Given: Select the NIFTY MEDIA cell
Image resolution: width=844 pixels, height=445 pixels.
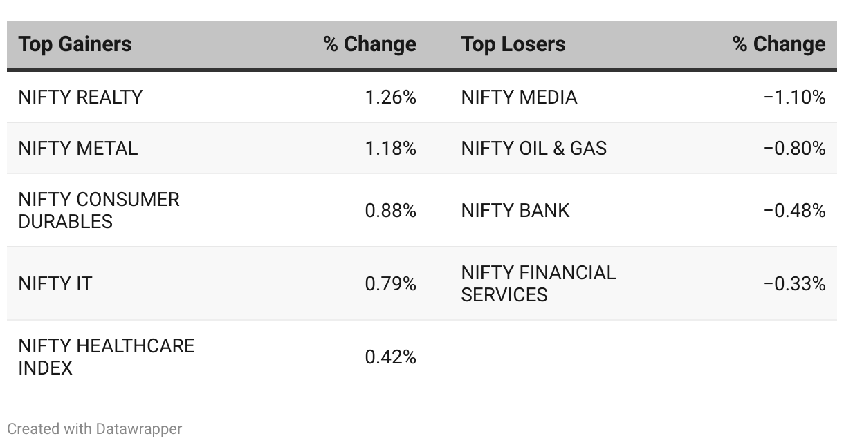Looking at the screenshot, I should click(519, 97).
